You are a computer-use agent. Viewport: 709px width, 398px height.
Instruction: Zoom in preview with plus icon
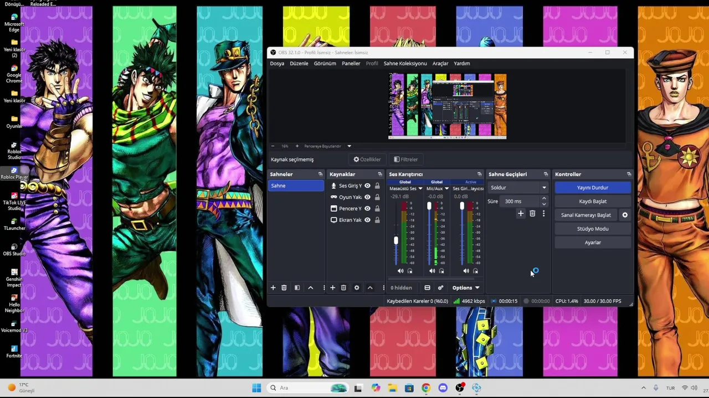[x=297, y=146]
